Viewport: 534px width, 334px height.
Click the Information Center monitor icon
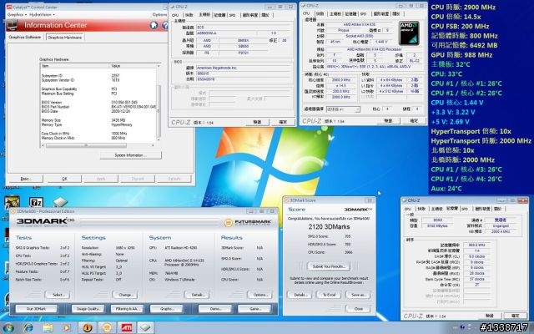tap(13, 25)
